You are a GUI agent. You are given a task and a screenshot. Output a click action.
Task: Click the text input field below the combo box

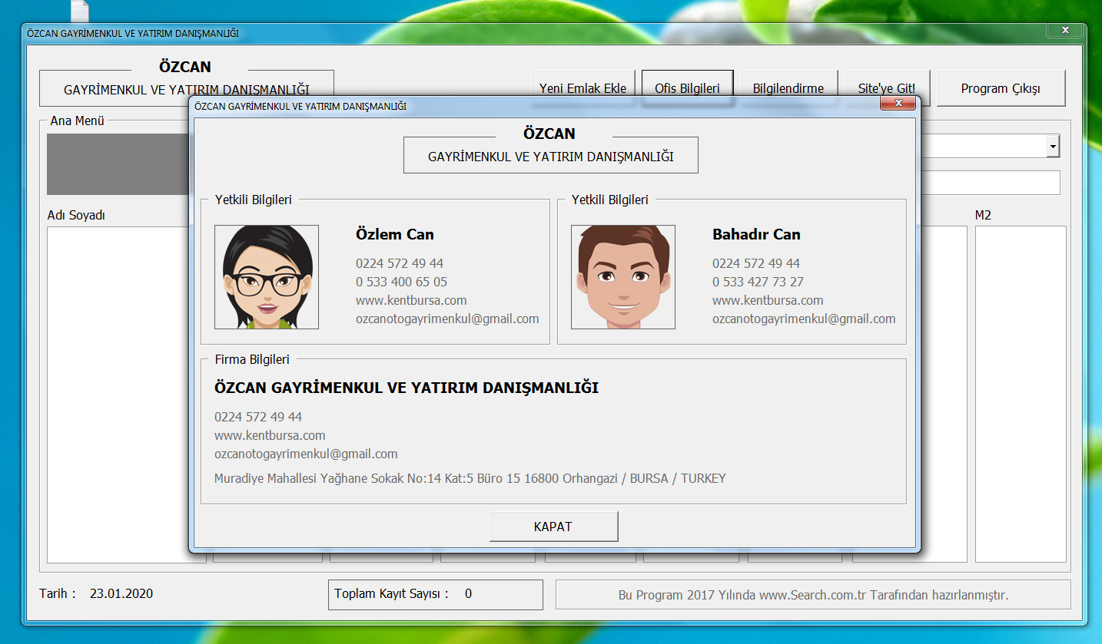pyautogui.click(x=990, y=183)
